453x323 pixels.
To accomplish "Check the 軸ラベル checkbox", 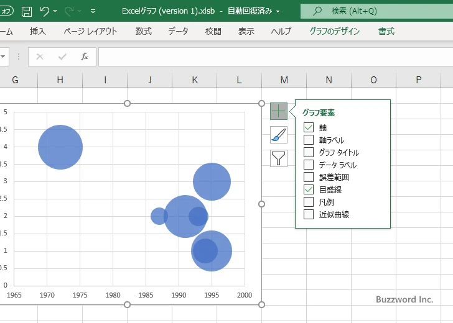I will pyautogui.click(x=309, y=140).
